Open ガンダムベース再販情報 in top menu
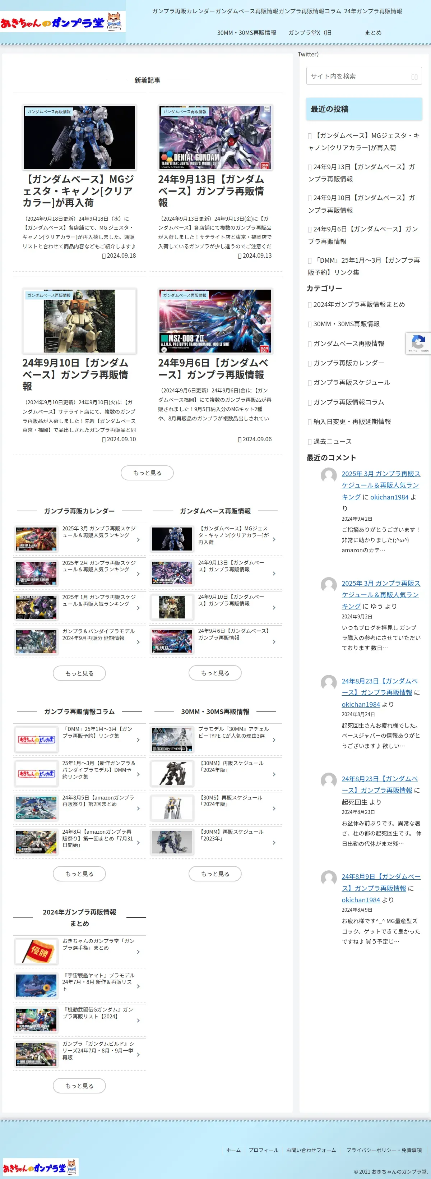 (247, 11)
